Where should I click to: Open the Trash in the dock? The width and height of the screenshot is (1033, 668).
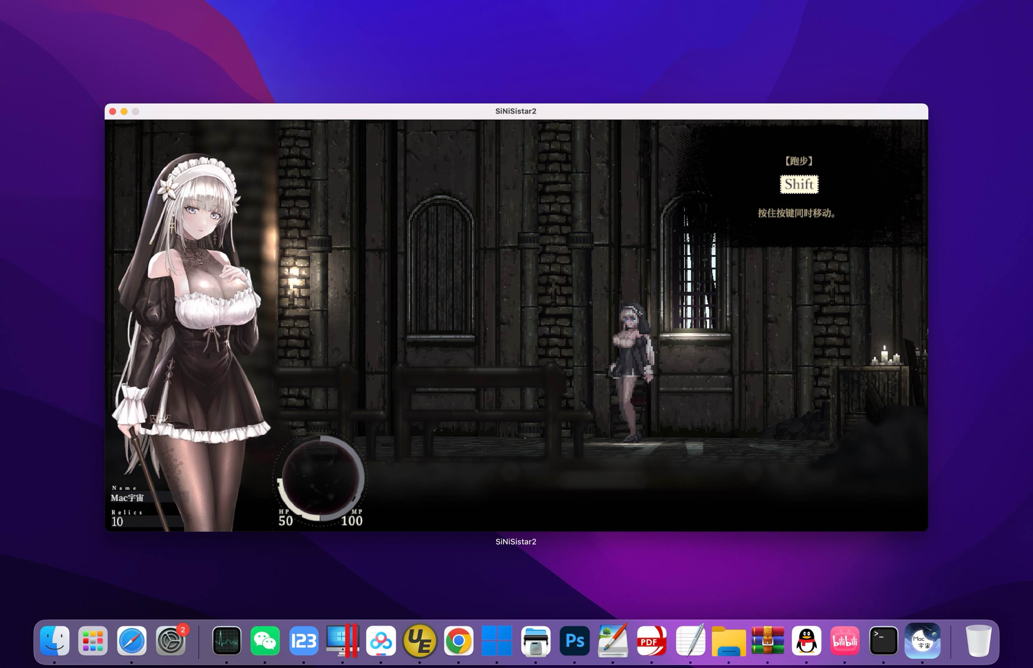tap(978, 641)
